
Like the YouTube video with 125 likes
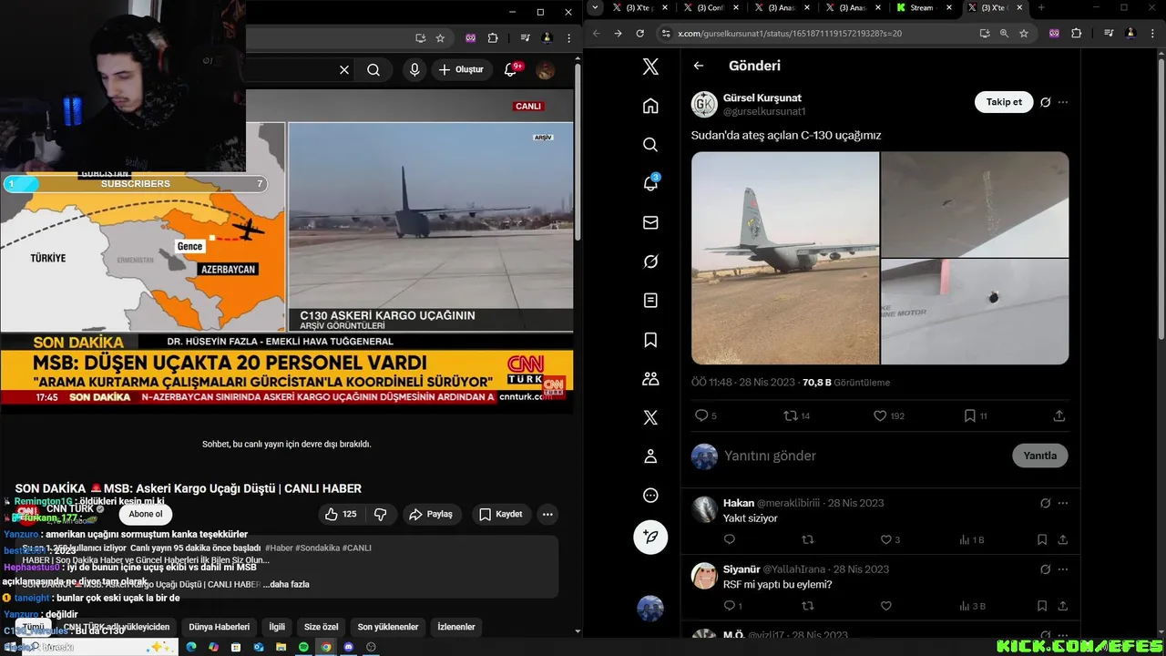click(340, 514)
